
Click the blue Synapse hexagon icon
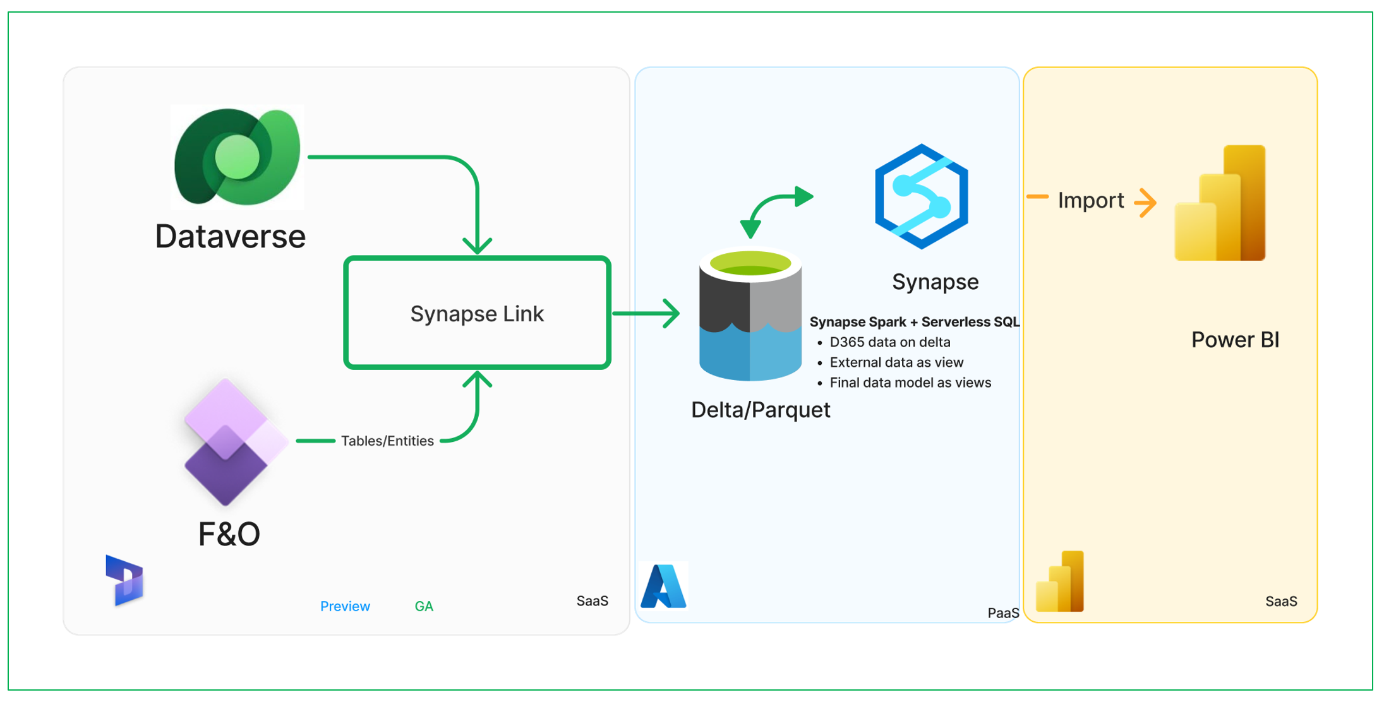[x=921, y=196]
